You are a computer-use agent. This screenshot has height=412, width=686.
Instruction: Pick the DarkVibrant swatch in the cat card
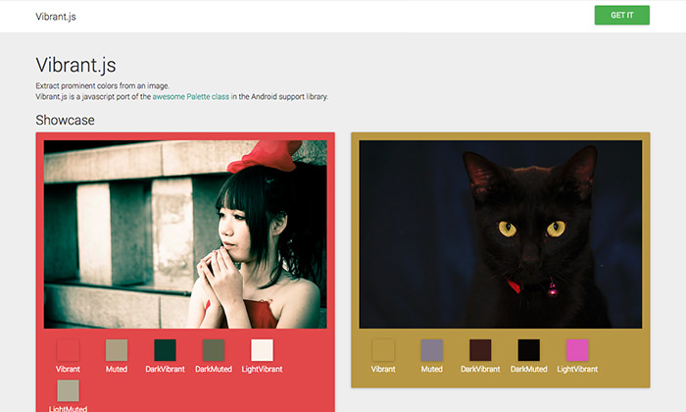click(480, 350)
